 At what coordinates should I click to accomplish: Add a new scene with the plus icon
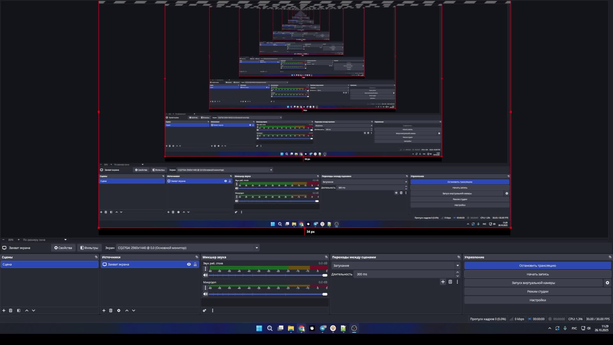tap(4, 310)
